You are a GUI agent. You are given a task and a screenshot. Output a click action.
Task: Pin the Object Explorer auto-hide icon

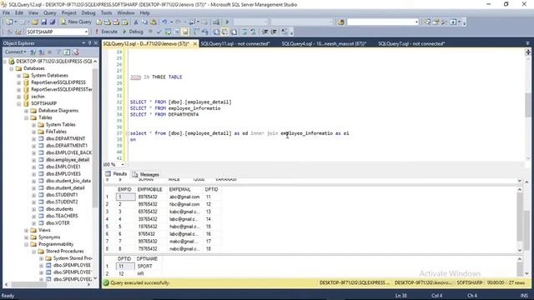90,42
